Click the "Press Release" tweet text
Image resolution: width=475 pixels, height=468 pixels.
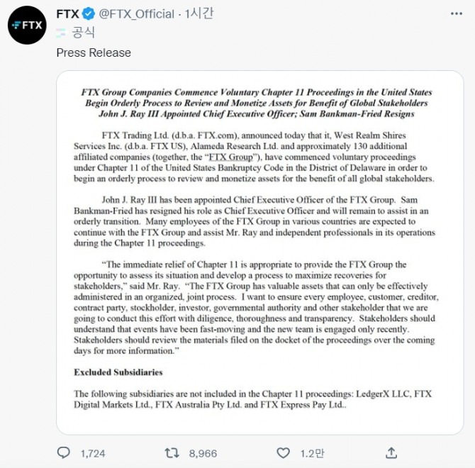click(94, 52)
